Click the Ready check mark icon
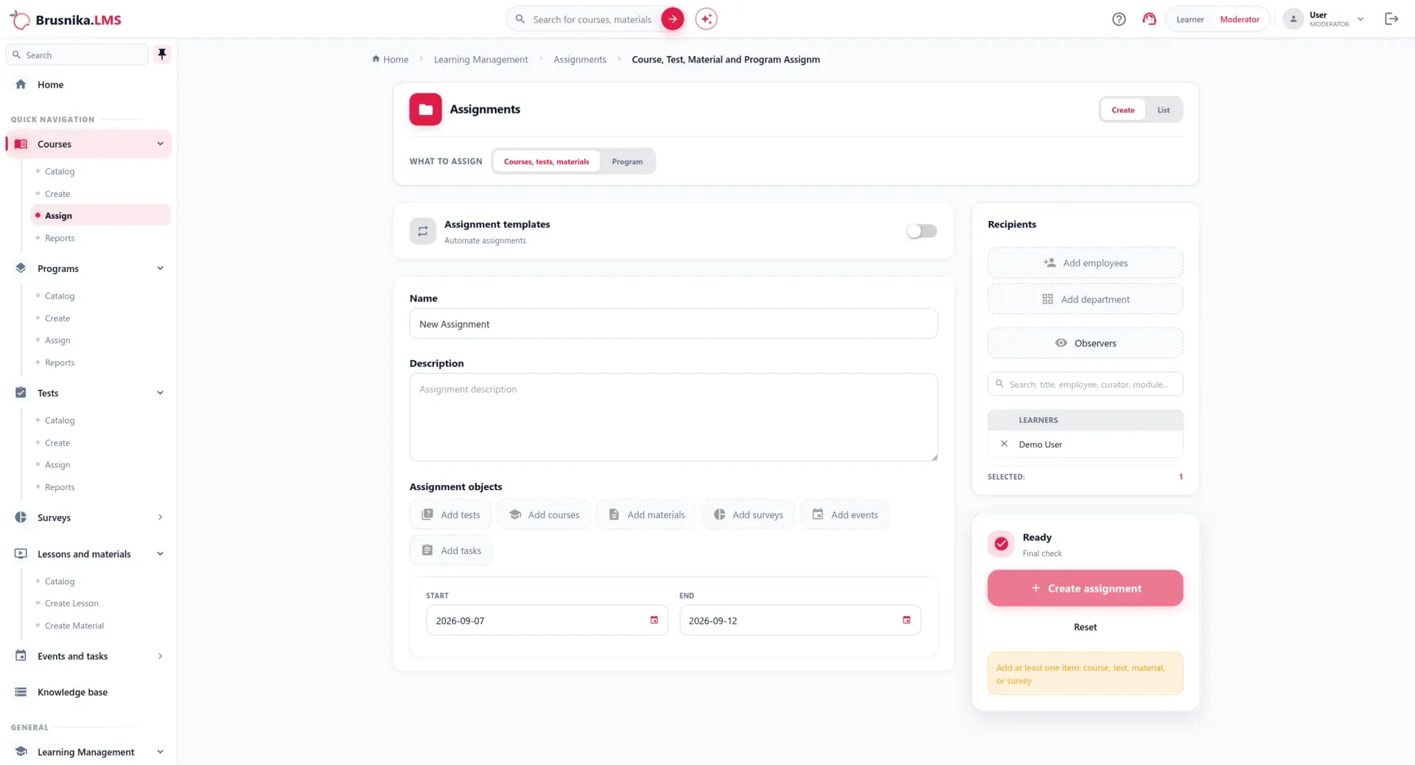 (x=1001, y=544)
